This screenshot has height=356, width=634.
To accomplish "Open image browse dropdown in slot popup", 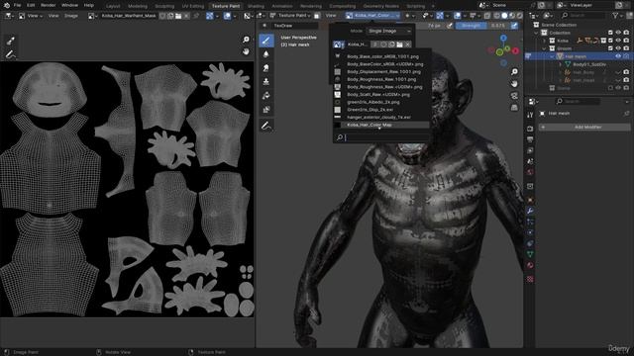I will (x=338, y=44).
